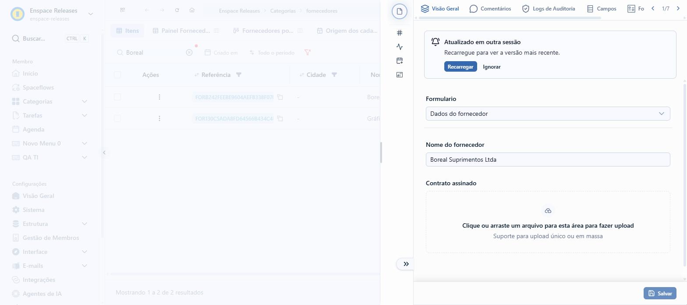The height and width of the screenshot is (305, 687).
Task: Collapse the left sidebar using the small arrow
Action: point(104,152)
